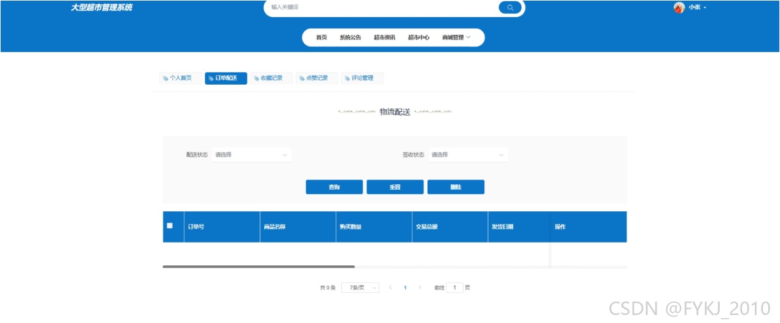The width and height of the screenshot is (780, 323).
Task: Click the 订单号 column header
Action: click(x=222, y=227)
